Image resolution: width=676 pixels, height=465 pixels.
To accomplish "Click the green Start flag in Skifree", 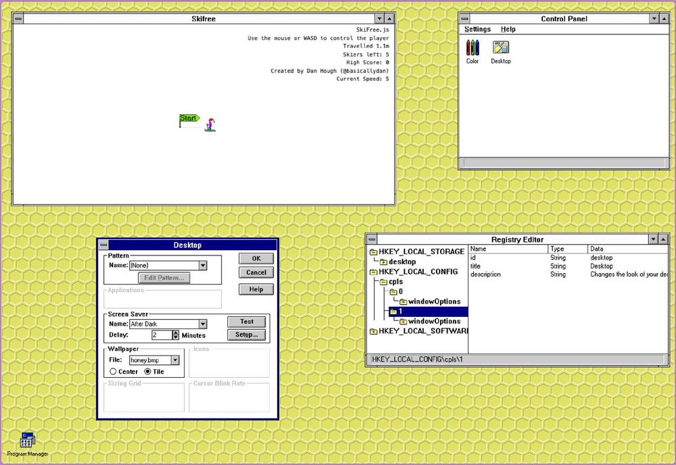I will tap(189, 120).
